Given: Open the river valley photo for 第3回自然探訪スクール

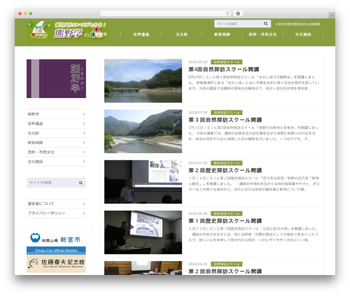Looking at the screenshot, I should click(x=143, y=132).
